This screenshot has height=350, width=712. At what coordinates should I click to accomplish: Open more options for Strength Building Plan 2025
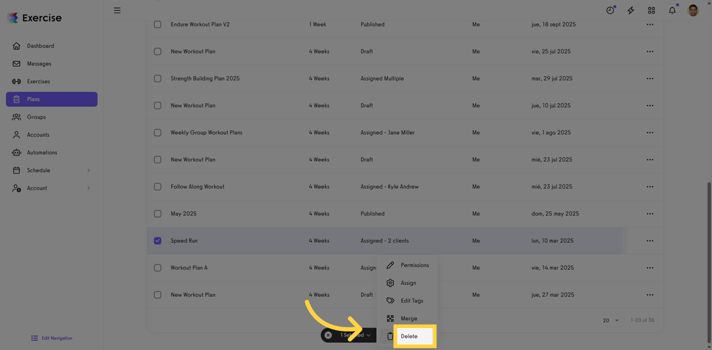[x=650, y=79]
